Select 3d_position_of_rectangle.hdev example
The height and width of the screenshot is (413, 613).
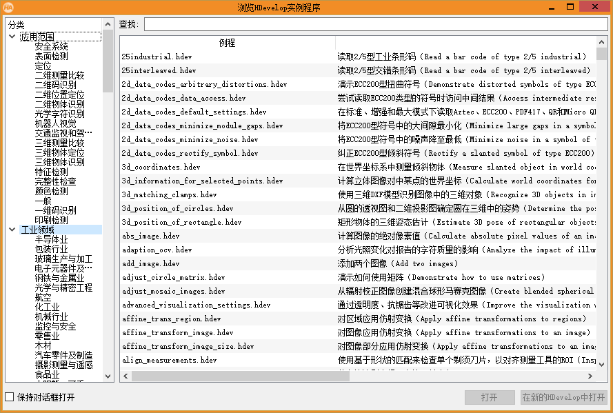point(181,222)
